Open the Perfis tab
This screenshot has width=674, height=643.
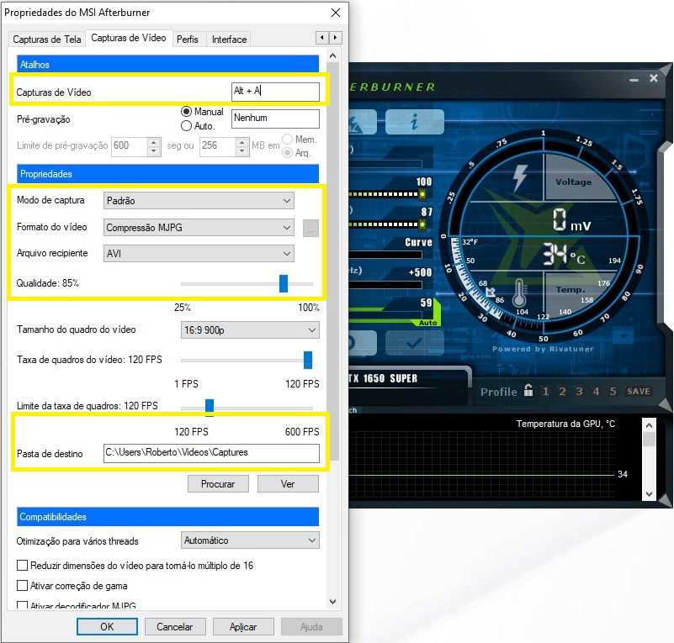188,39
